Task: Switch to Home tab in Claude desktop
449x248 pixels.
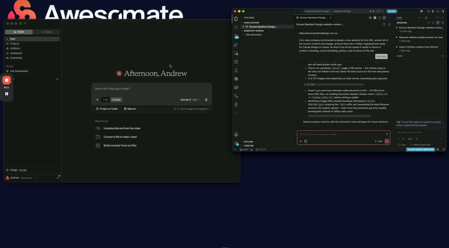Action: (x=19, y=32)
